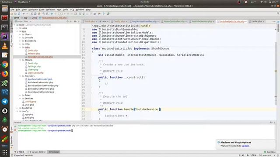Expand the Charts folder
280x157 pixels.
[x=20, y=34]
